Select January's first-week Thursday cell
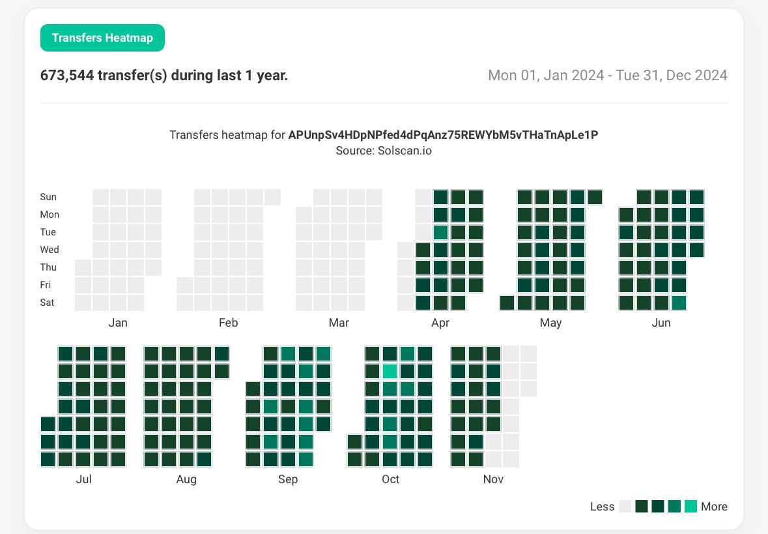The width and height of the screenshot is (768, 534). coord(83,268)
